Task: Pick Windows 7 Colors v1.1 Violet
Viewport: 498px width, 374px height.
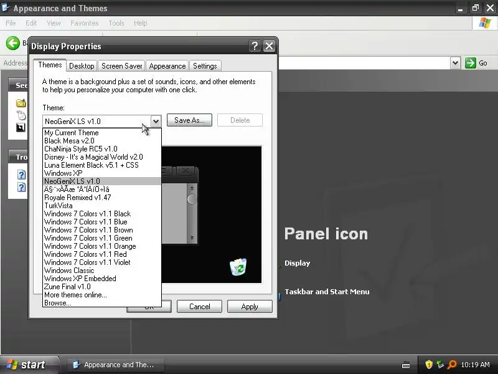Action: pos(101,262)
